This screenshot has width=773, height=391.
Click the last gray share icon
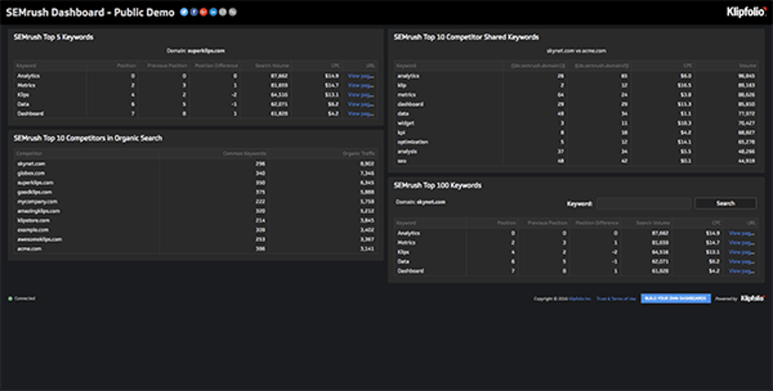click(233, 12)
